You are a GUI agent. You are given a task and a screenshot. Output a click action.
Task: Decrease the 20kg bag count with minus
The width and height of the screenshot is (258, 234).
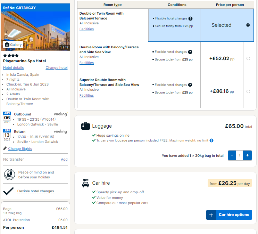pyautogui.click(x=232, y=155)
